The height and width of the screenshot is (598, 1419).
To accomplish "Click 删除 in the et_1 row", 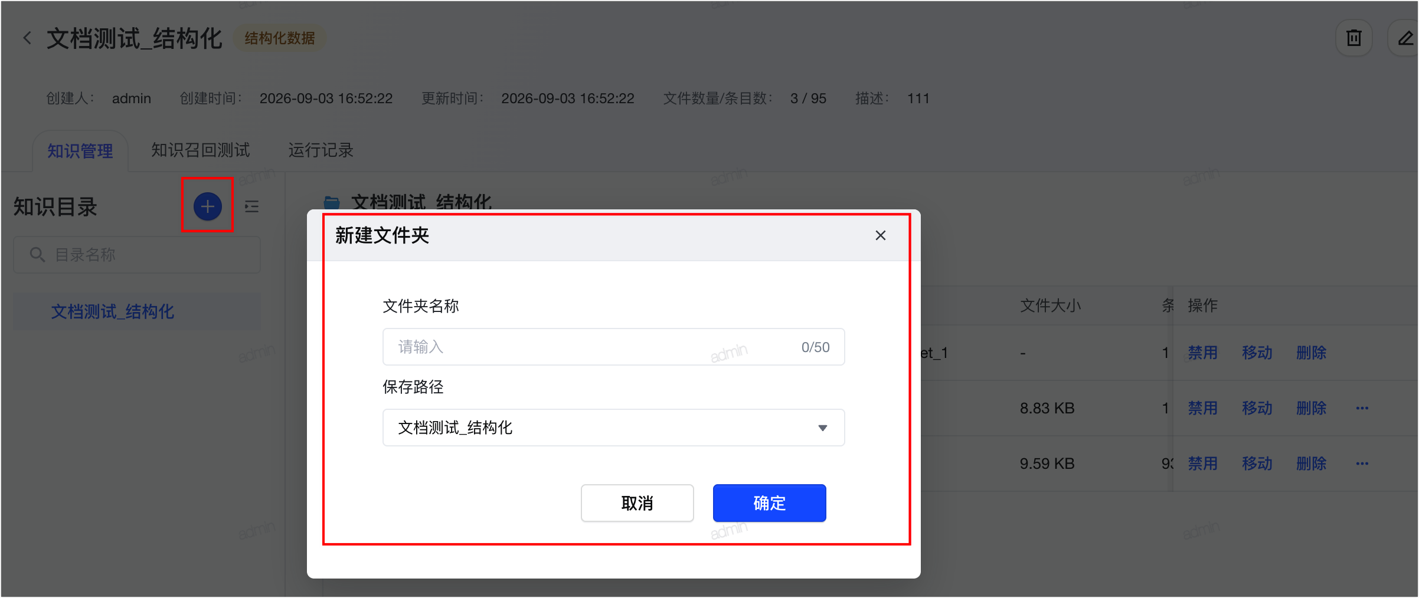I will tap(1312, 353).
